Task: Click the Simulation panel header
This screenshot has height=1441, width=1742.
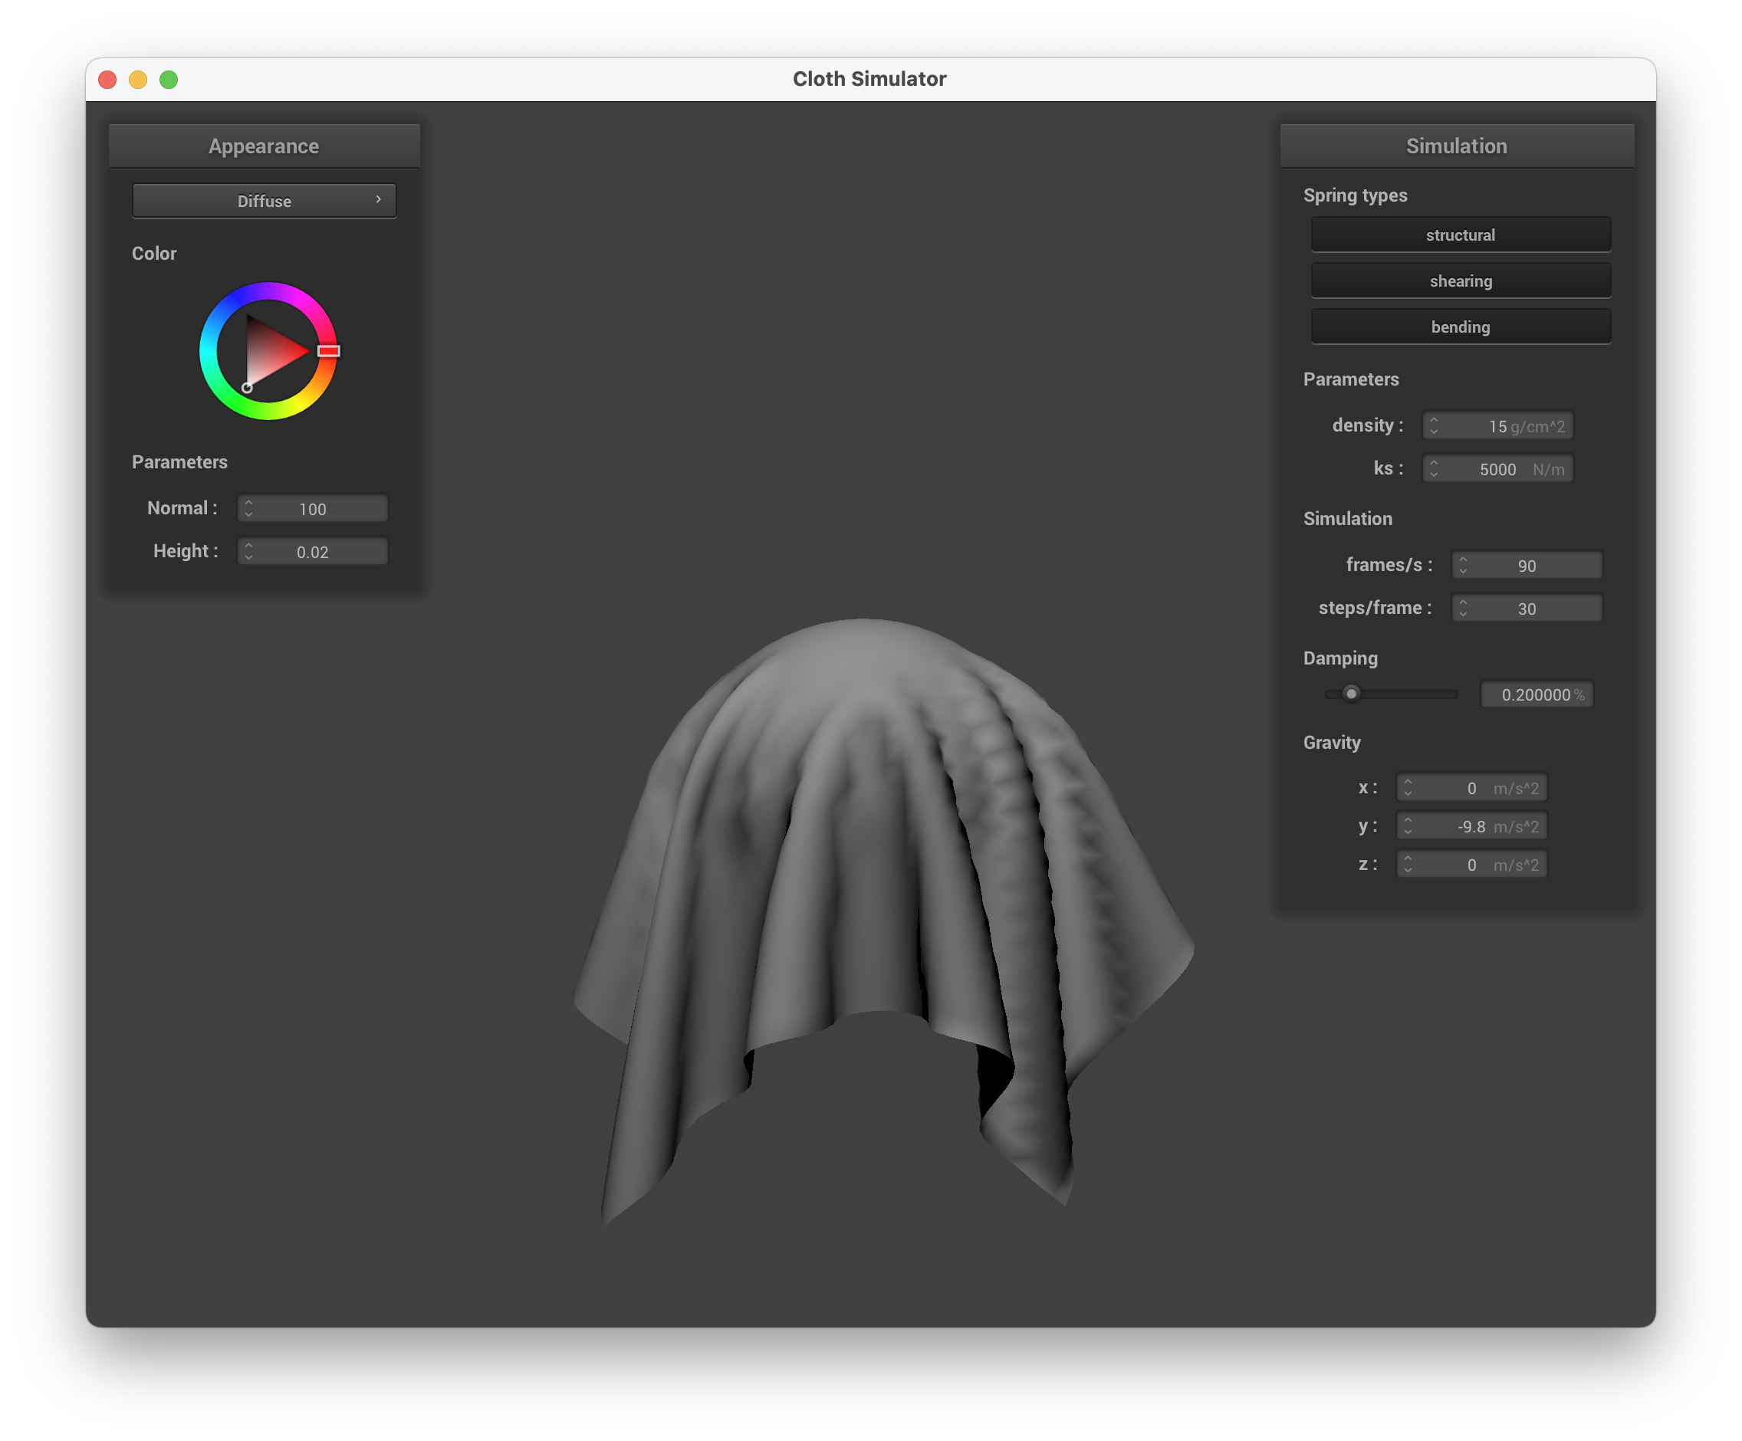Action: pyautogui.click(x=1456, y=146)
